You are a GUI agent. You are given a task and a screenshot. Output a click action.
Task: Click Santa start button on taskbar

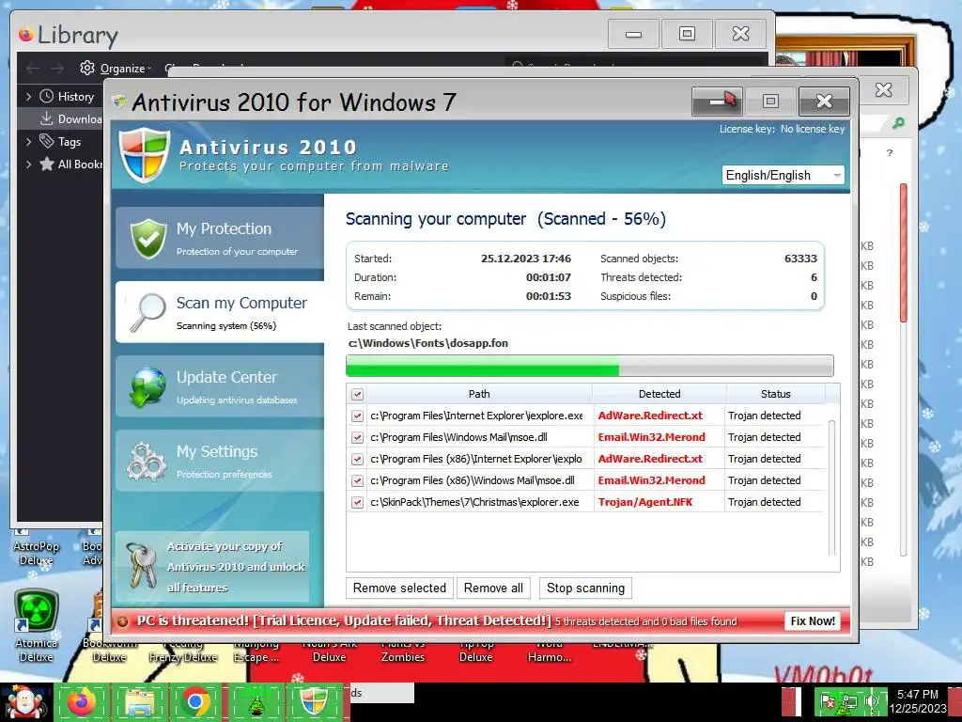[x=24, y=702]
